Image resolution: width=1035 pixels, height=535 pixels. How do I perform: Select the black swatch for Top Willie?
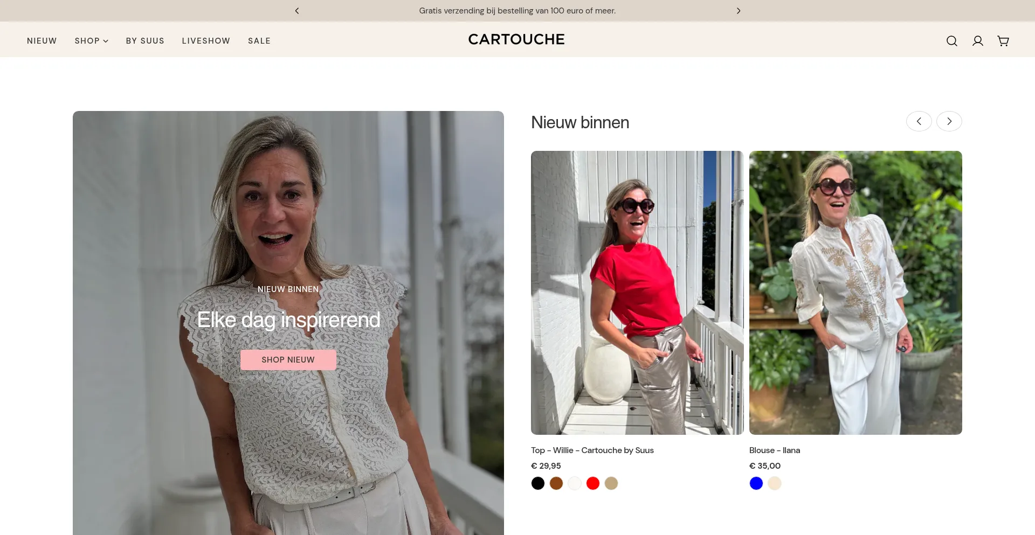pos(538,483)
